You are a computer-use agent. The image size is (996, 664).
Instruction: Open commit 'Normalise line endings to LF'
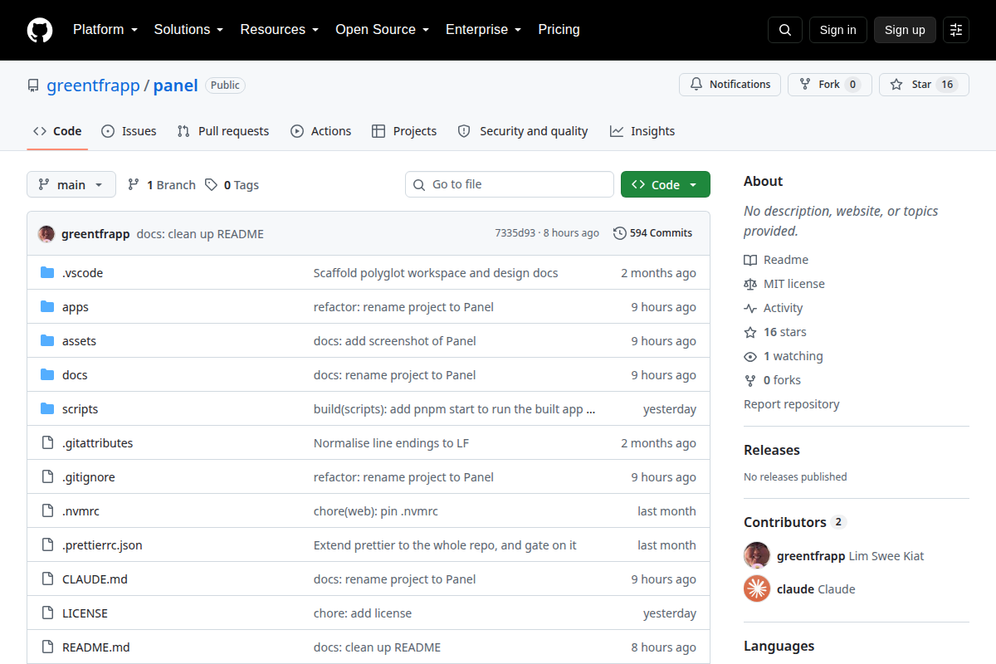pyautogui.click(x=391, y=443)
